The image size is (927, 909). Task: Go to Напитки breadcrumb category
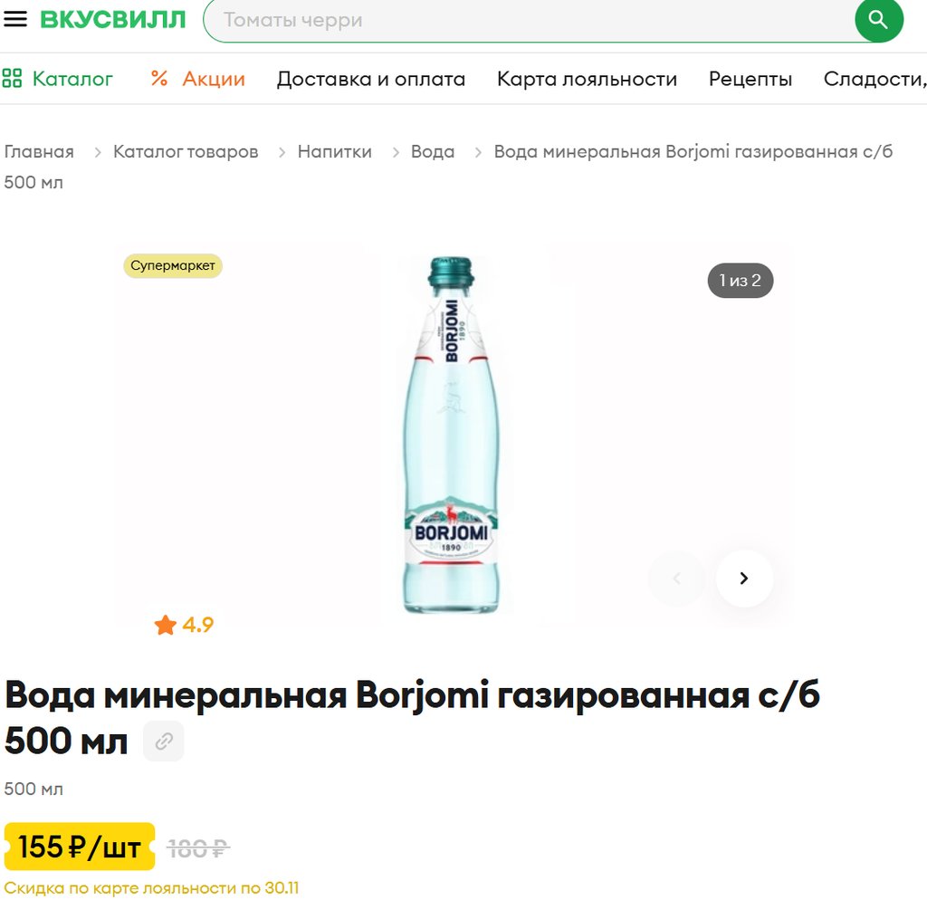(x=335, y=151)
